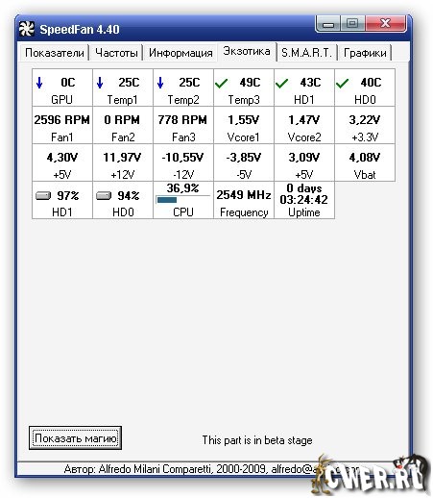Image resolution: width=433 pixels, height=498 pixels.
Task: Open the Графики tab
Action: coord(365,53)
